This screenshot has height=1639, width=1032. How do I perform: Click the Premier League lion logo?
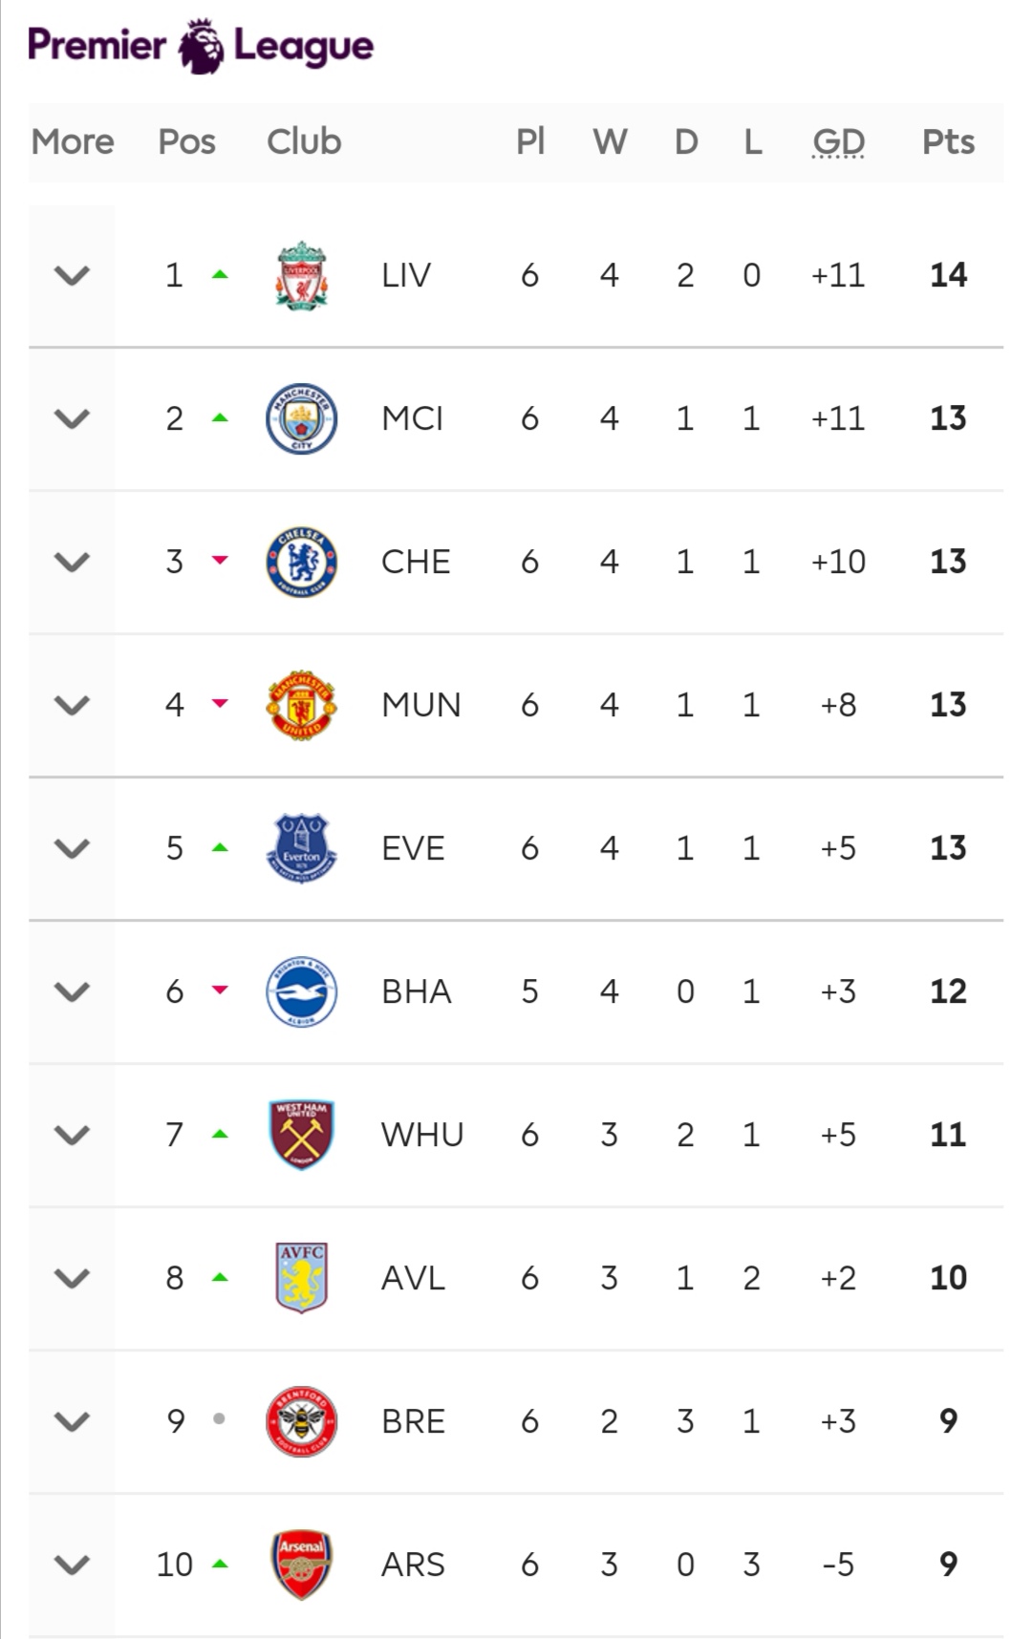(201, 46)
